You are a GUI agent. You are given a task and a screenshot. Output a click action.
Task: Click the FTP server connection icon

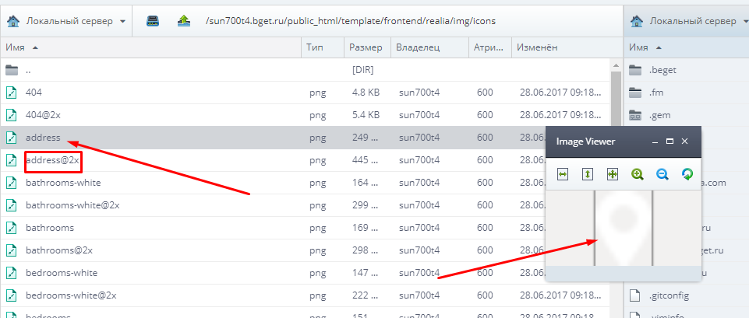point(153,21)
